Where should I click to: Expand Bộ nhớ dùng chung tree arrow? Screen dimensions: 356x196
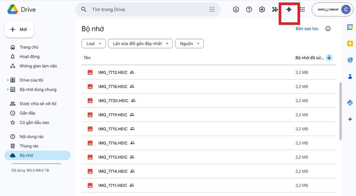point(8,89)
